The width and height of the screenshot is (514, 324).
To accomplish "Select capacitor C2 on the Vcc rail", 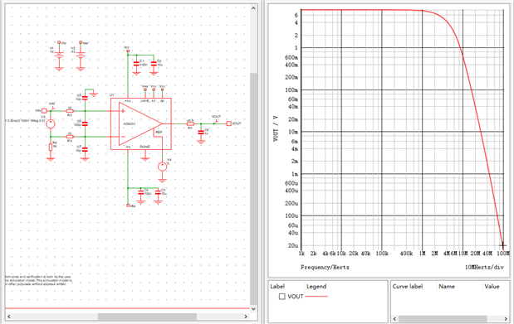I will click(154, 64).
